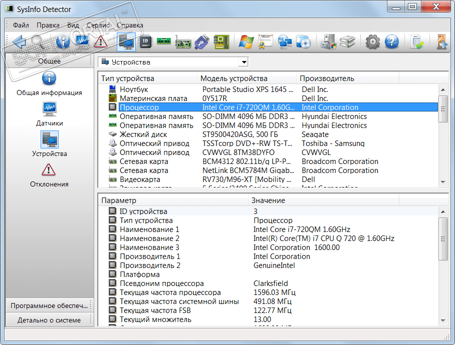Sort by Тип устройства column header
This screenshot has width=455, height=345.
coord(148,78)
